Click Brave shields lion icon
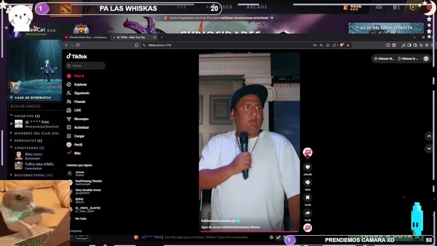 [342, 45]
